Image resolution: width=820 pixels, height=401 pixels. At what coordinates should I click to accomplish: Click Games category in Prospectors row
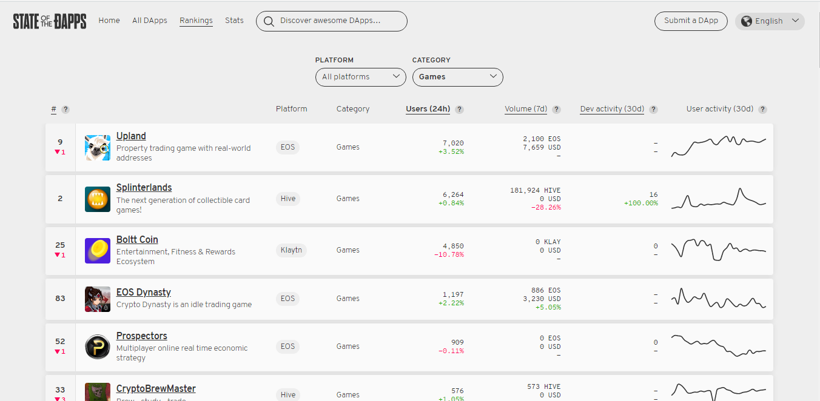348,346
